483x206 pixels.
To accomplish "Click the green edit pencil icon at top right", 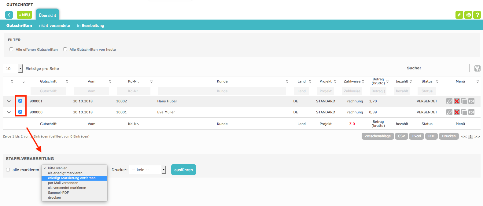I will 459,15.
